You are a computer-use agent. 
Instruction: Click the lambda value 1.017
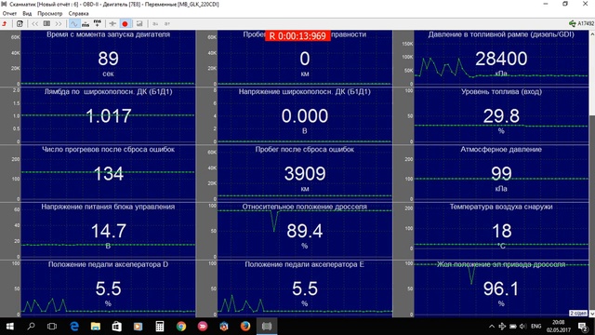tap(109, 115)
